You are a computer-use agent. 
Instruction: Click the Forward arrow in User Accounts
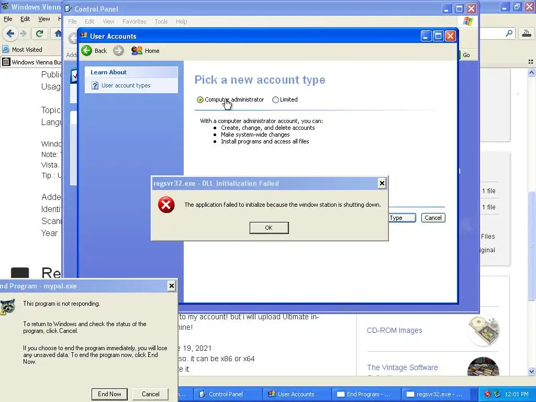[x=118, y=51]
